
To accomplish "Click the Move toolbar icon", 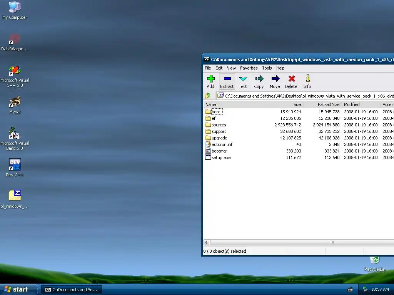I will (x=275, y=81).
